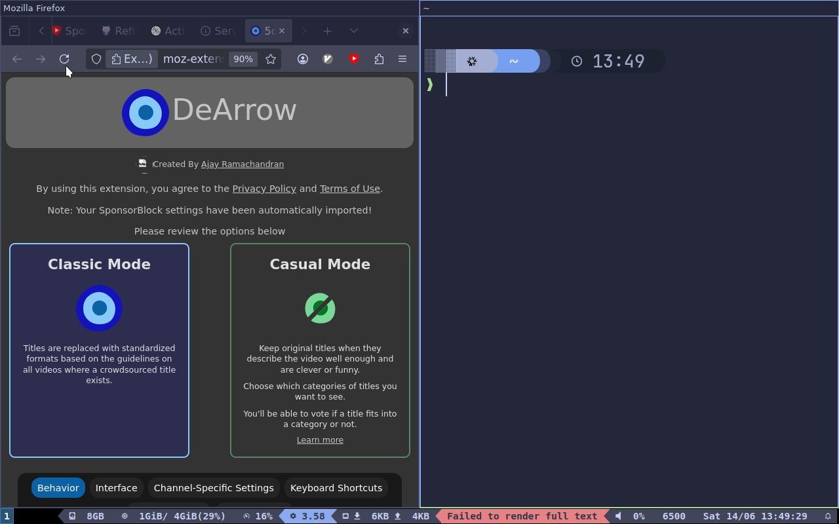Click the volume speaker icon at 0%

618,516
